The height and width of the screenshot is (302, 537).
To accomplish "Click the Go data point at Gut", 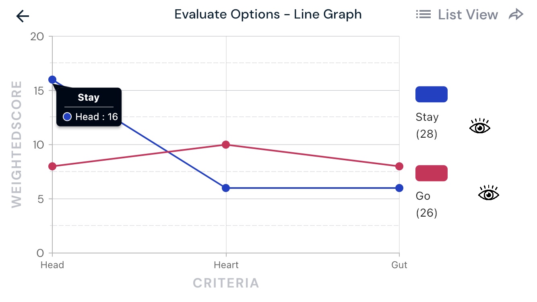I will (399, 166).
